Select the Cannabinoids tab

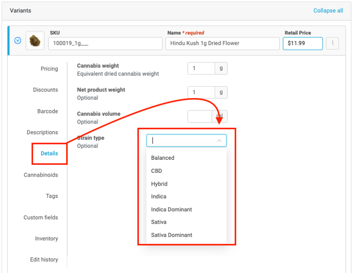pyautogui.click(x=41, y=175)
